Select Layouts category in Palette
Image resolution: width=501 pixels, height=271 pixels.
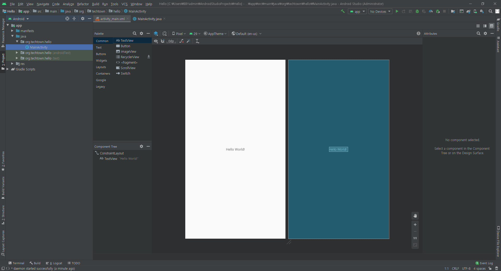[x=101, y=67]
